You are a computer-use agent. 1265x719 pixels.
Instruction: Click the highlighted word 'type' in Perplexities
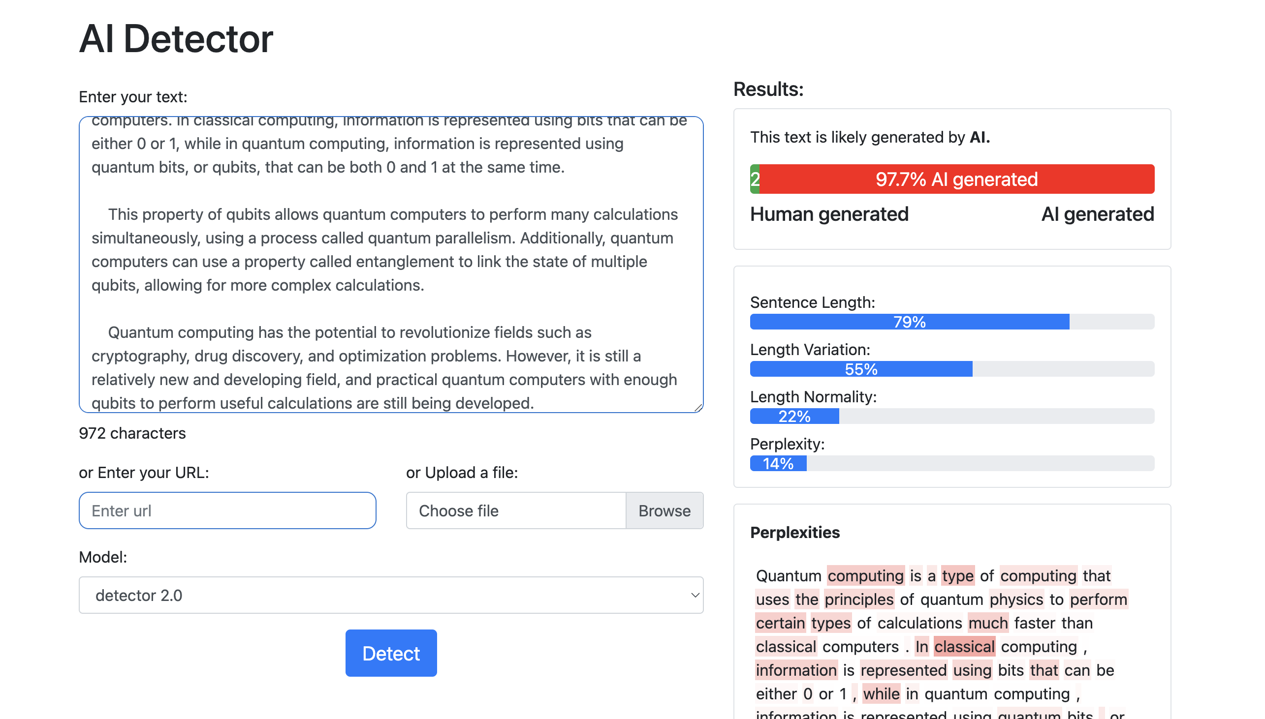tap(957, 576)
